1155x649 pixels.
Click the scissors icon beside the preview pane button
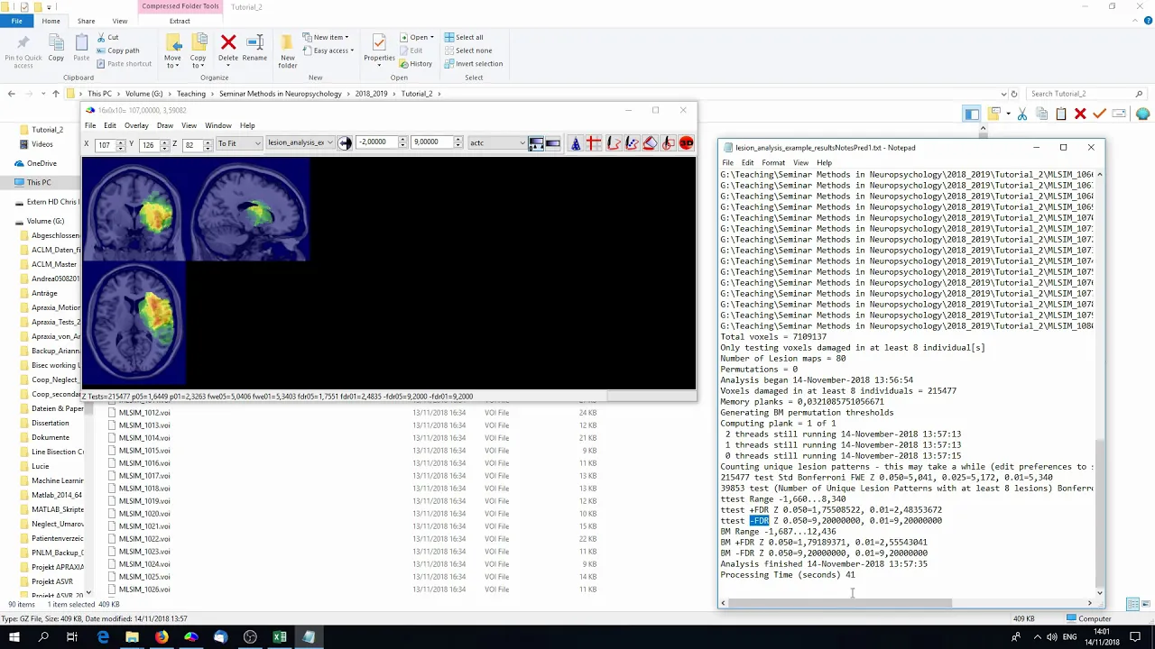[1021, 114]
